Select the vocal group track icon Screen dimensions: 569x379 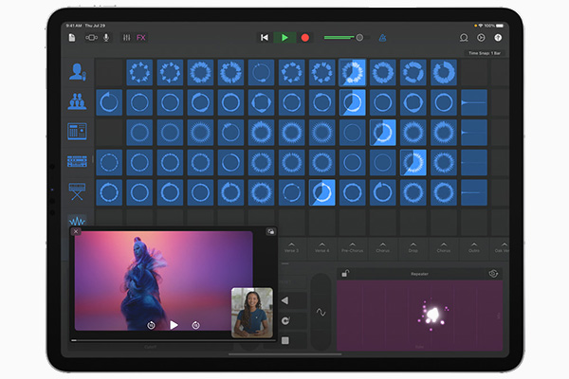click(x=77, y=101)
